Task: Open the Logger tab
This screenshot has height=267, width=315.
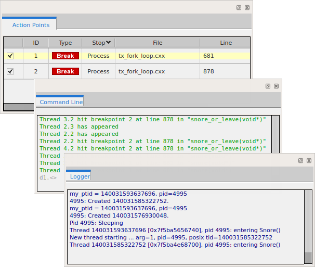Action: pyautogui.click(x=80, y=176)
